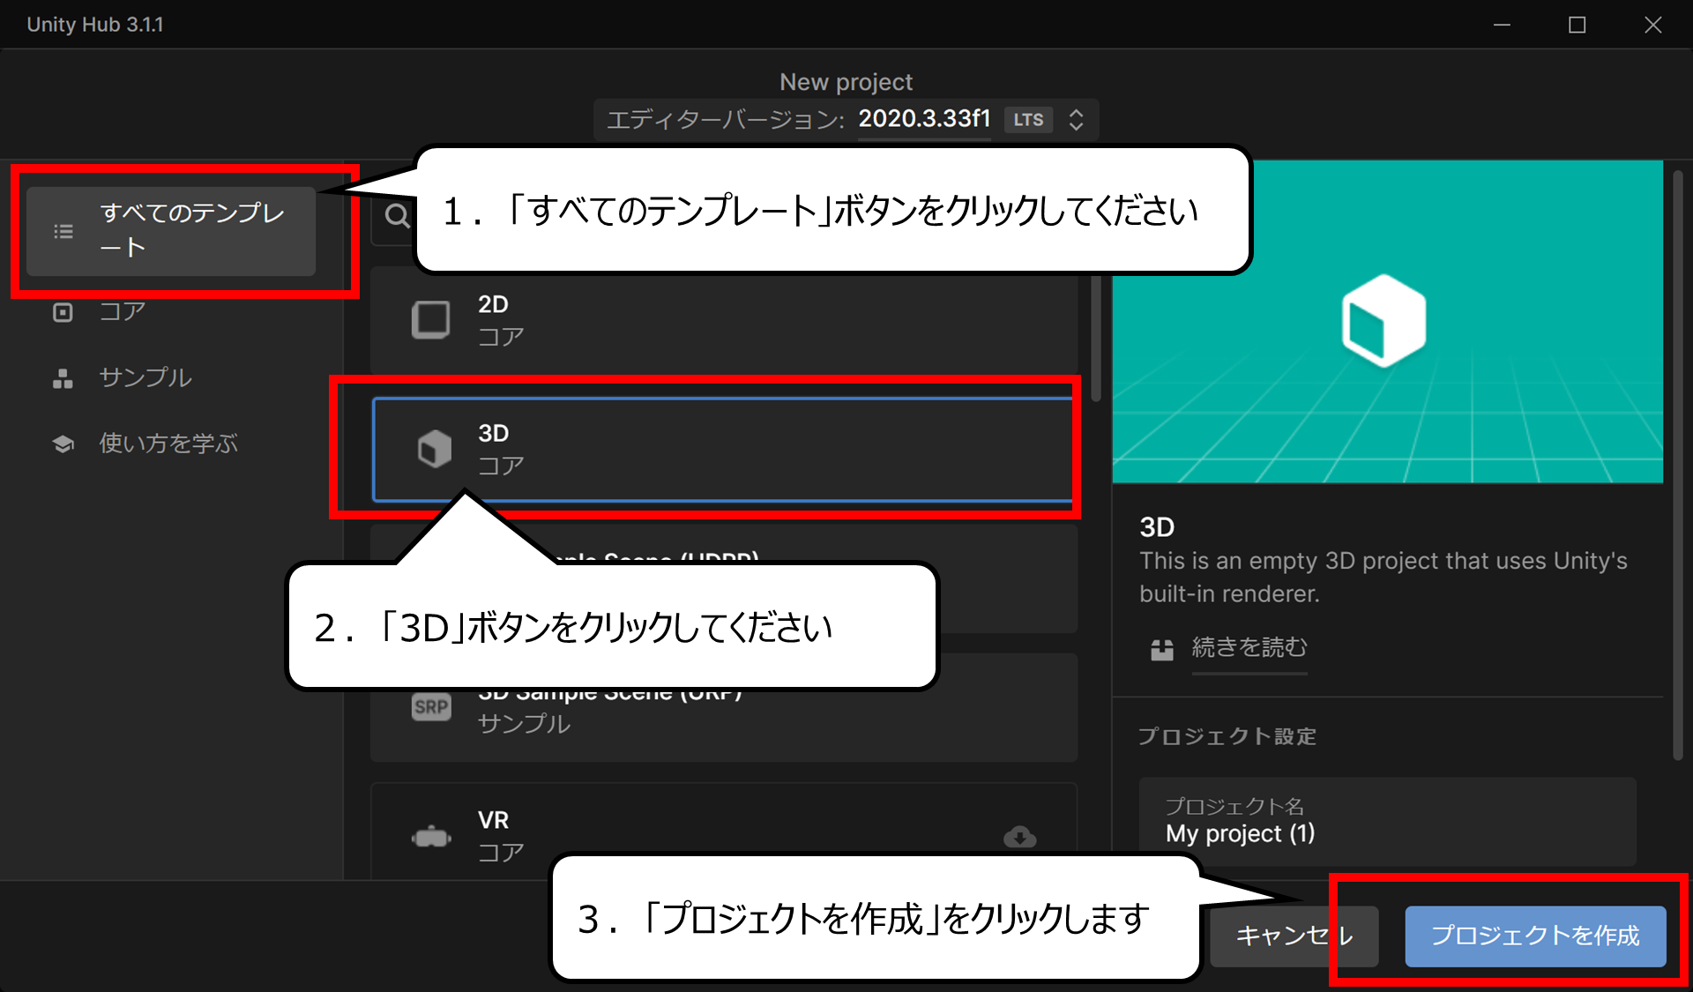Open the コア templates category

123,312
